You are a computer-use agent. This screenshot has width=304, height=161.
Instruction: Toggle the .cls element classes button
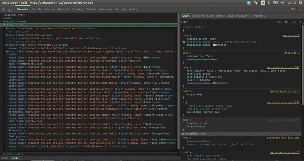(x=293, y=22)
